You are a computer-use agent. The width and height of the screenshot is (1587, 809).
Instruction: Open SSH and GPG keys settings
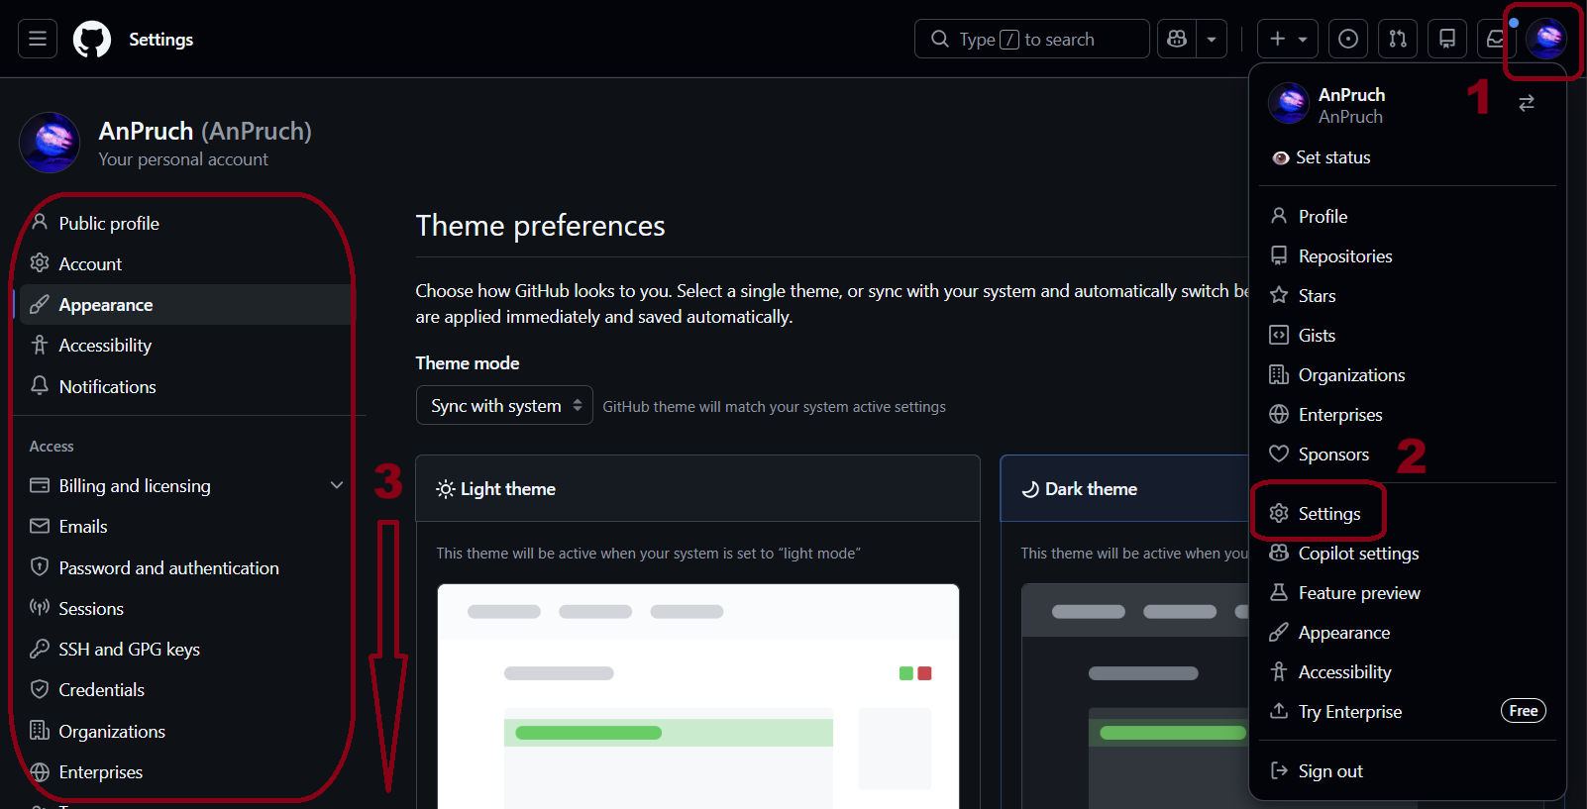pyautogui.click(x=185, y=649)
